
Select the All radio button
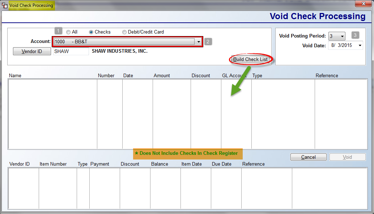pos(68,32)
